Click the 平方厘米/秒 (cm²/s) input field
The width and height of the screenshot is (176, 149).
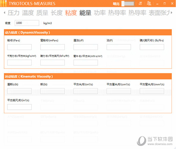click(x=119, y=91)
